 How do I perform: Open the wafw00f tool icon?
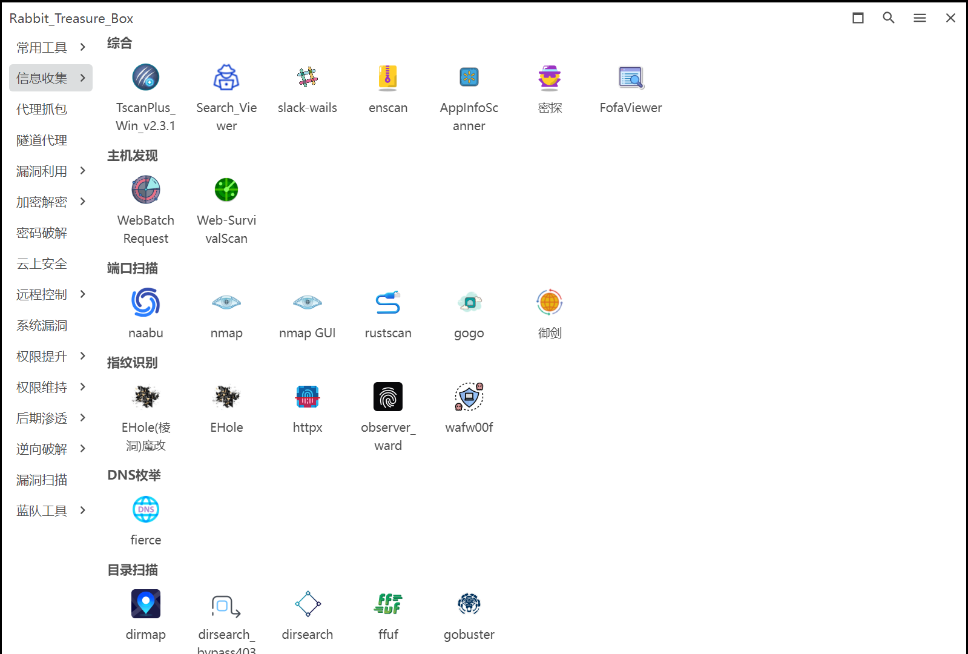(x=469, y=397)
